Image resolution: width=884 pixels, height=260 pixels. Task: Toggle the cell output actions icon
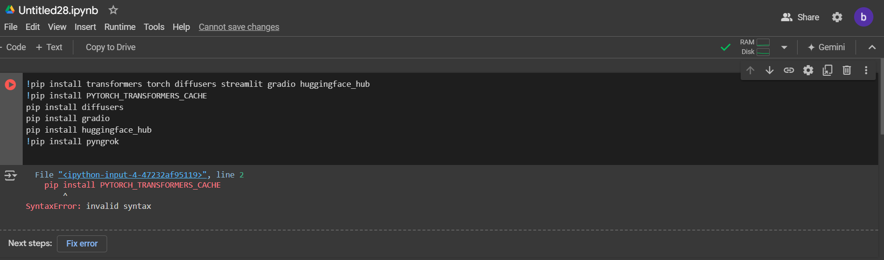(x=11, y=176)
